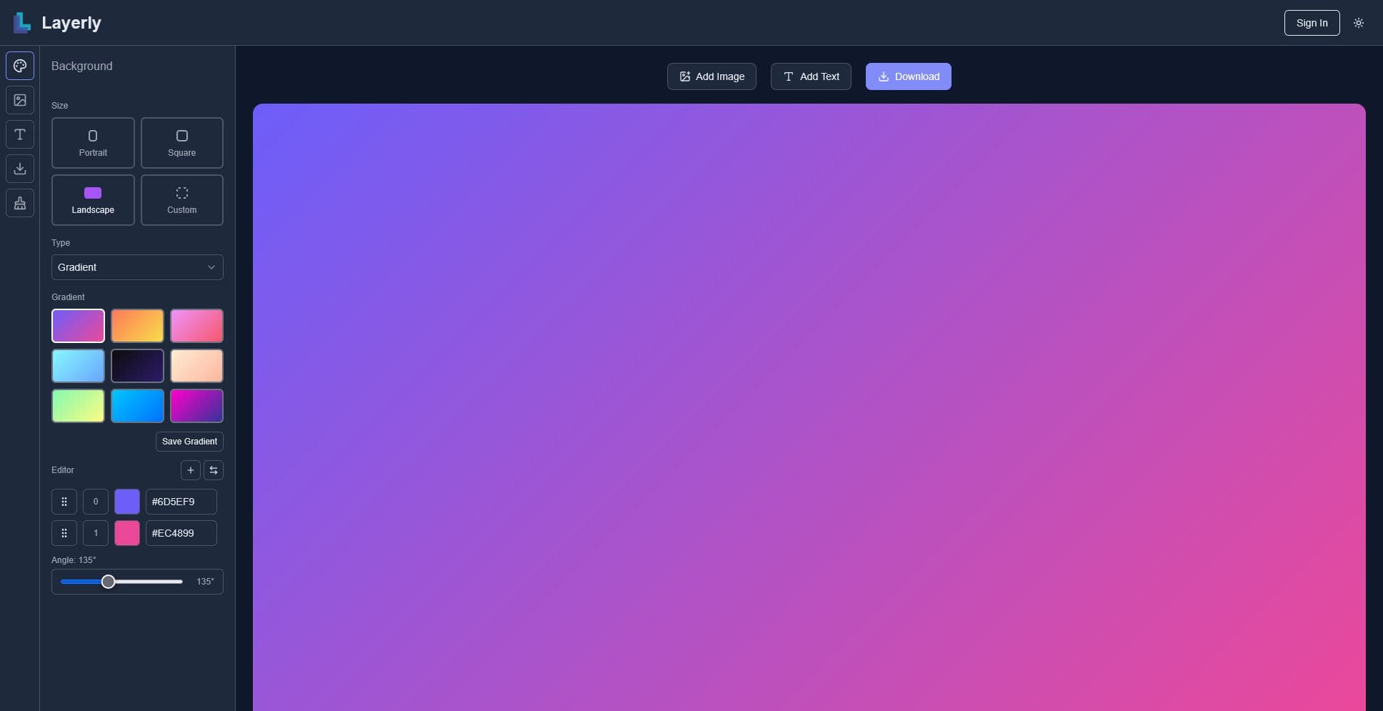Select the Background palette tool
Image resolution: width=1383 pixels, height=711 pixels.
tap(20, 66)
